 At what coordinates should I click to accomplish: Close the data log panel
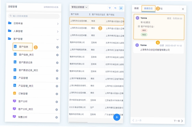click(183, 9)
